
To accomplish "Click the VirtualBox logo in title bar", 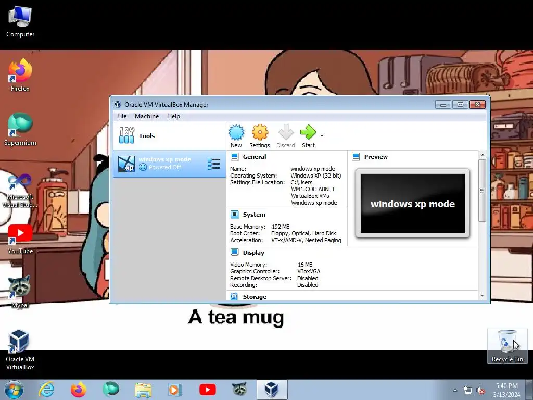I will coord(118,104).
